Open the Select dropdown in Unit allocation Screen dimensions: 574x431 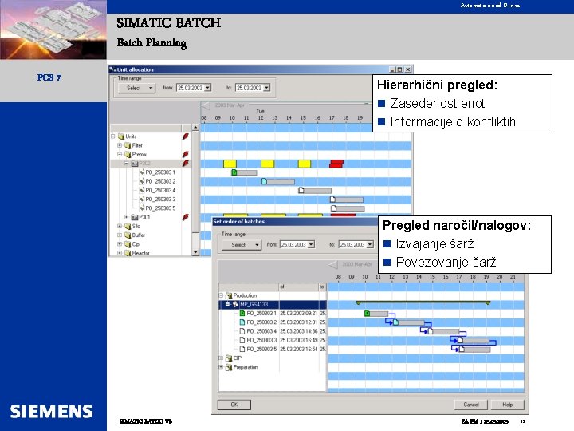pos(136,88)
